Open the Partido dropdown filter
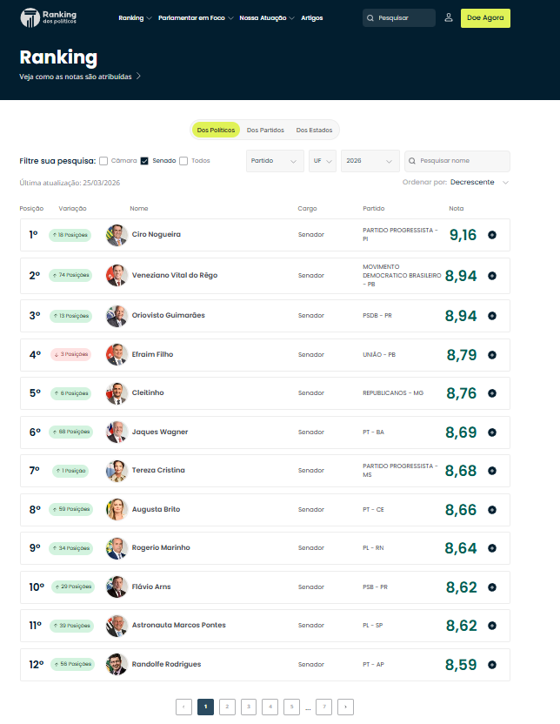560x724 pixels. point(274,161)
